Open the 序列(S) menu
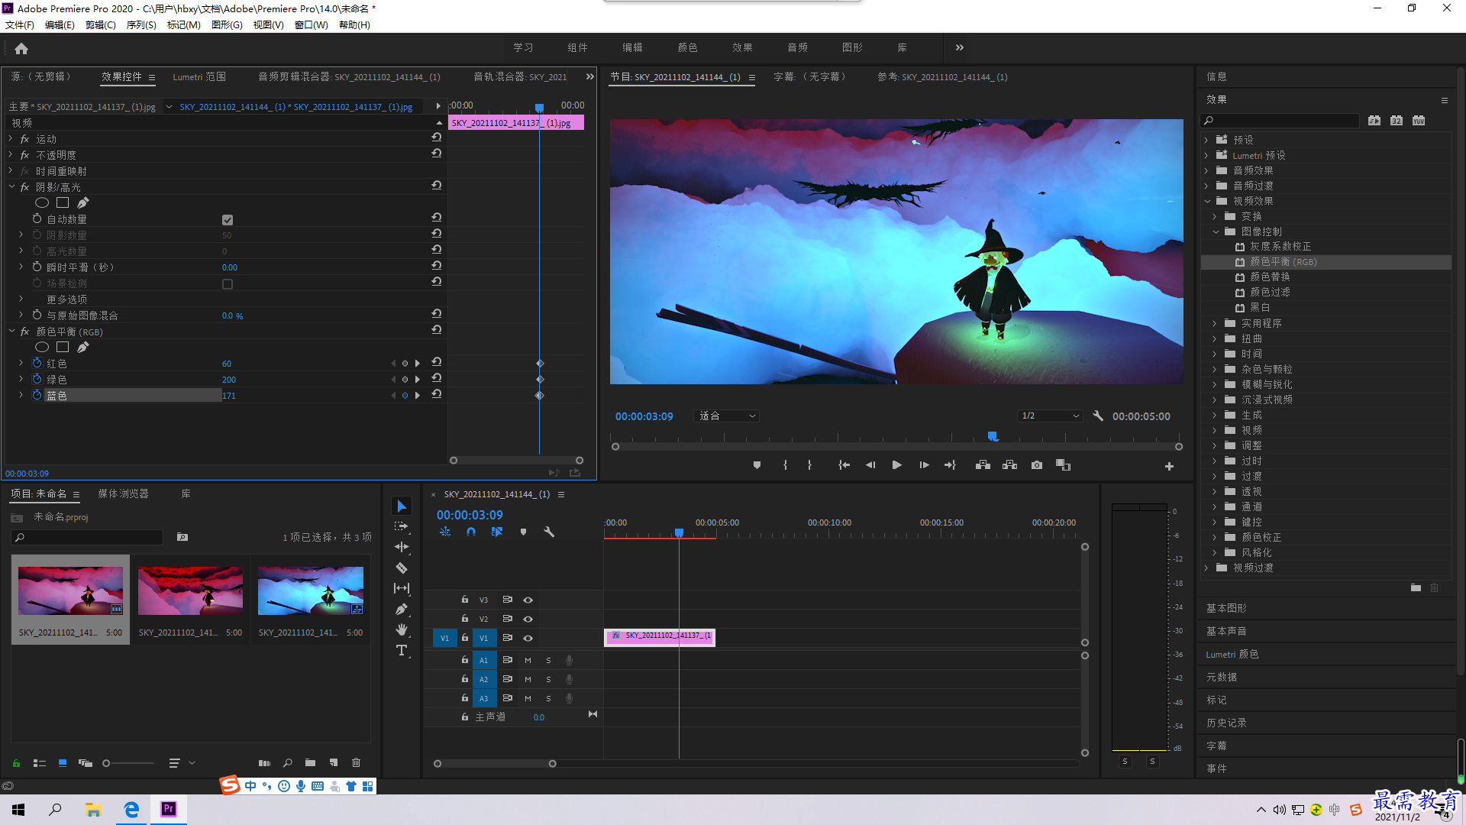Screen dimensions: 1466x825 [x=141, y=25]
